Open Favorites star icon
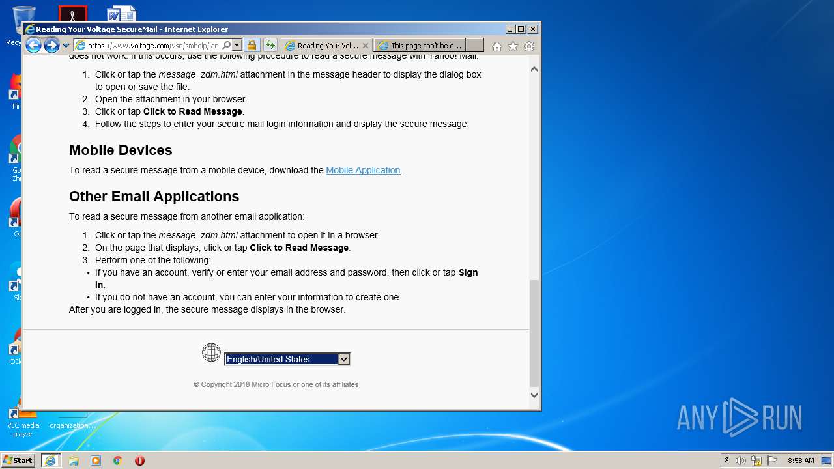The image size is (834, 469). [513, 46]
